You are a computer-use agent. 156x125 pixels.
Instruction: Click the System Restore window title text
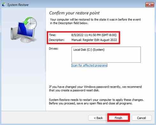(18, 5)
